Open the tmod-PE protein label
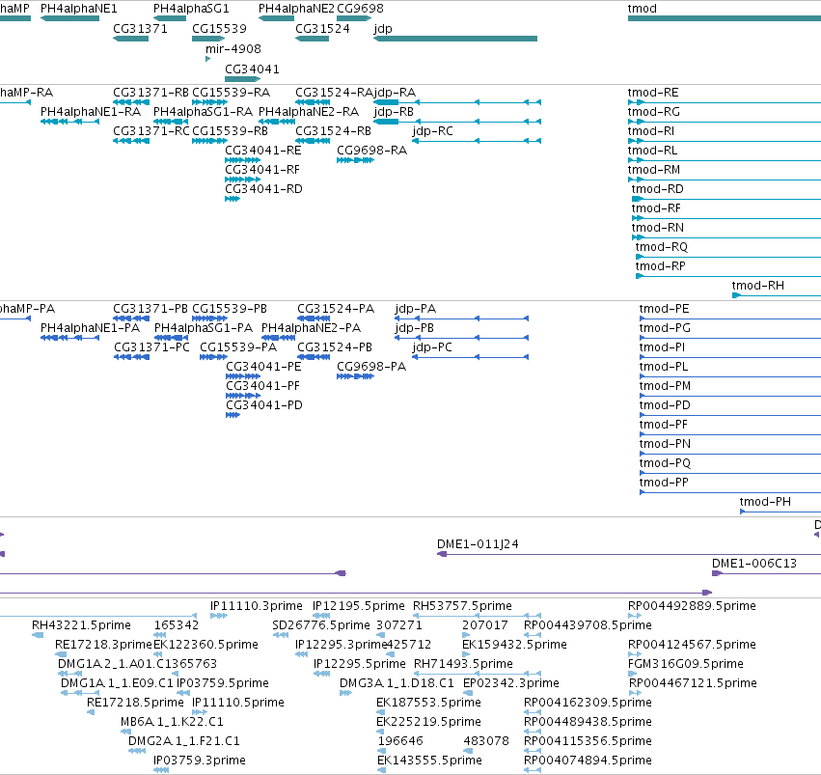 [664, 309]
